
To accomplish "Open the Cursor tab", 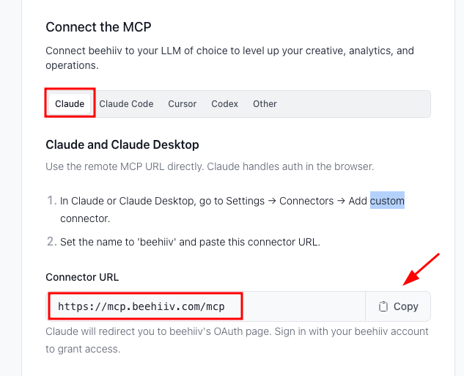I will point(183,104).
